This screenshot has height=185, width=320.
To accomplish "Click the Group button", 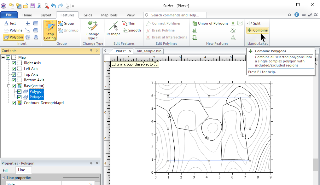I will 66,23.
